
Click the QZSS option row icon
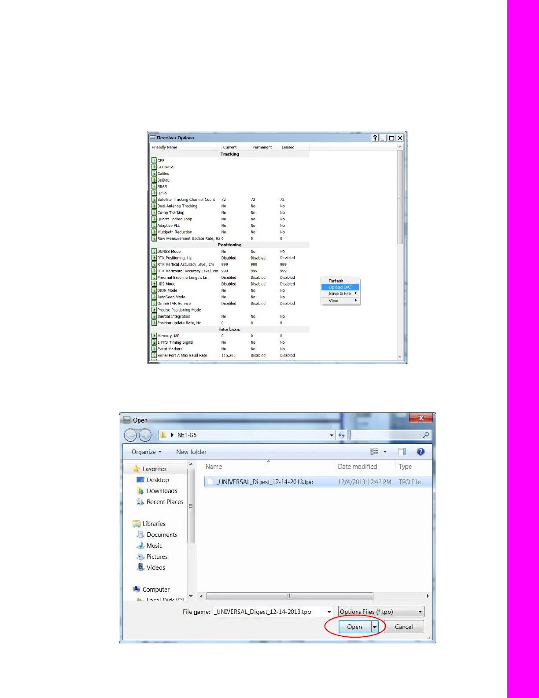[154, 193]
